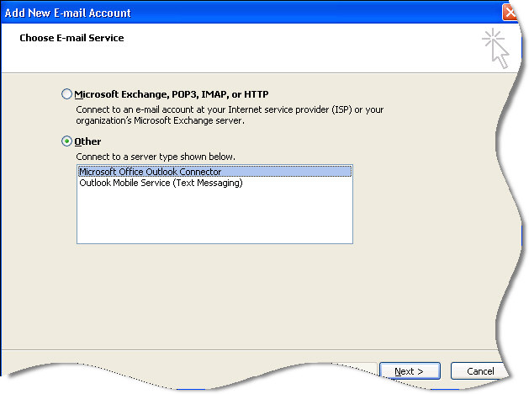Click the Cancel button
Viewport: 529px width, 394px height.
pos(480,371)
